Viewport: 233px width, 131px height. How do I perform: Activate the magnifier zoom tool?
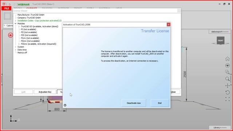pos(227,79)
